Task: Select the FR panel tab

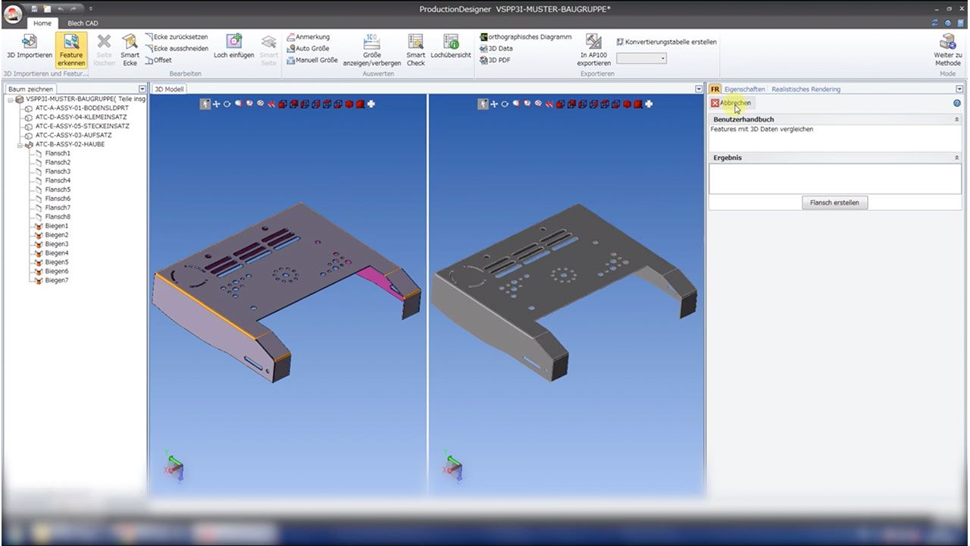Action: pyautogui.click(x=715, y=89)
